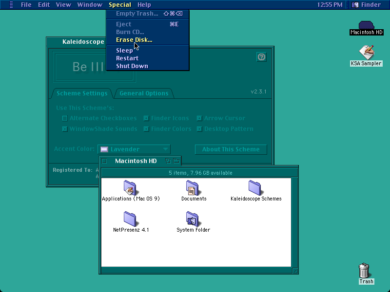Choose Restart from the Special menu
The width and height of the screenshot is (390, 292).
point(148,58)
